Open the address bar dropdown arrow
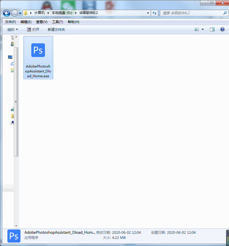 [x=148, y=13]
